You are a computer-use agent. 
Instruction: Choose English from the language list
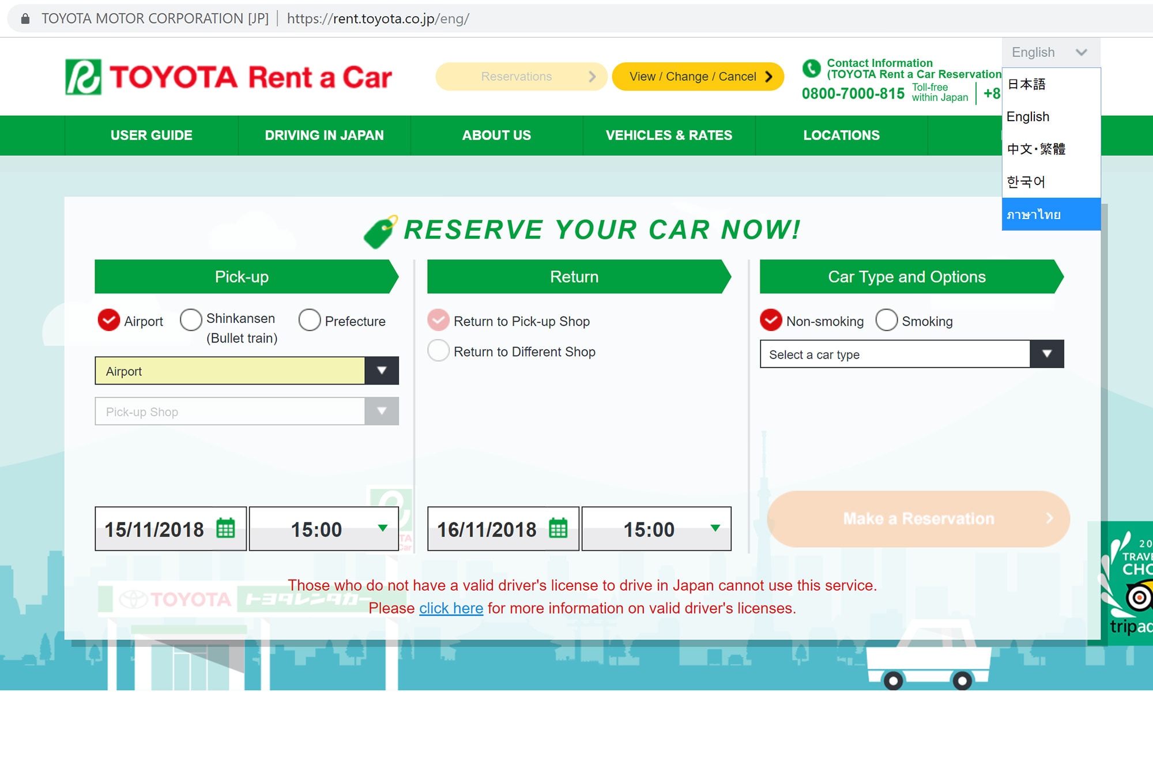click(x=1051, y=116)
